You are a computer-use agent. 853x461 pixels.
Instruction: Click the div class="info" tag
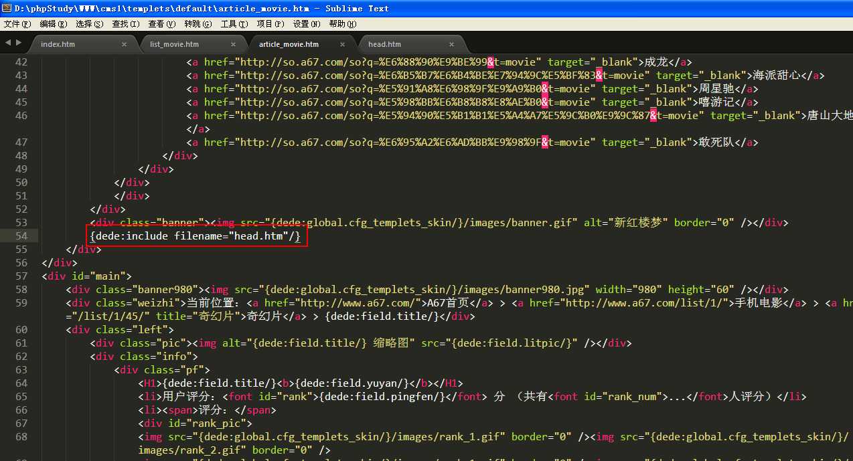click(144, 357)
